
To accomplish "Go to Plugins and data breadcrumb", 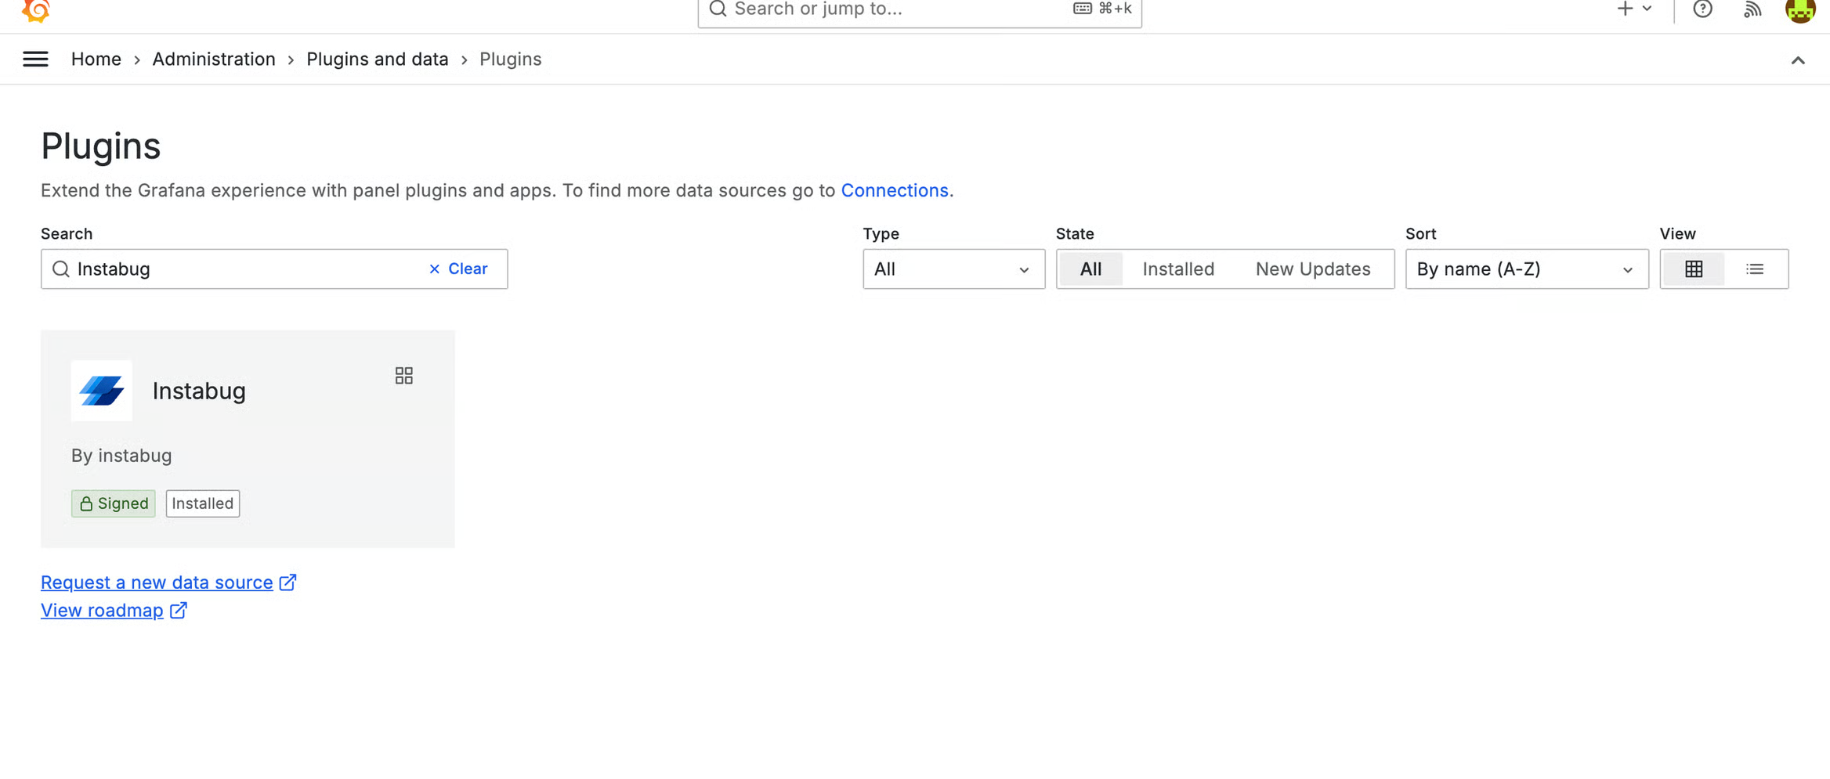I will [377, 60].
